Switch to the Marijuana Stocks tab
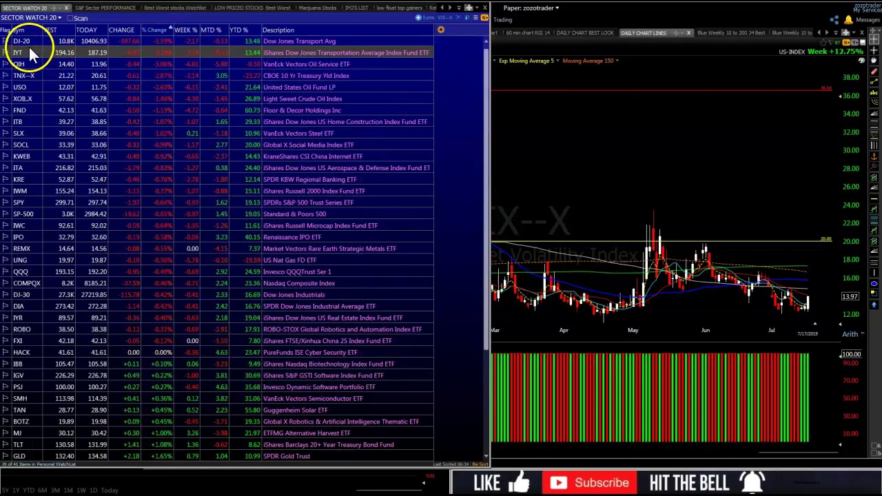 pos(318,8)
